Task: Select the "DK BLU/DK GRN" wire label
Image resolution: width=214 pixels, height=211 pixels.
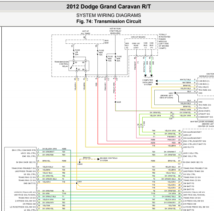Action: point(49,149)
